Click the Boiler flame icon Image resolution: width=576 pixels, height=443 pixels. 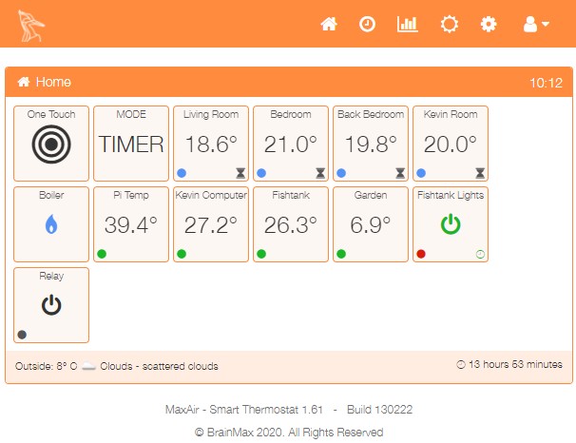51,225
